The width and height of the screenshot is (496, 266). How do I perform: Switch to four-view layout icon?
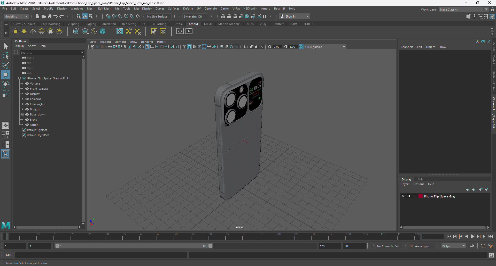[x=6, y=135]
